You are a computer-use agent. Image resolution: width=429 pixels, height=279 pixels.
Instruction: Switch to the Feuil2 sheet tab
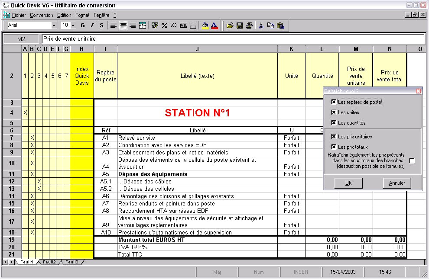click(x=49, y=262)
